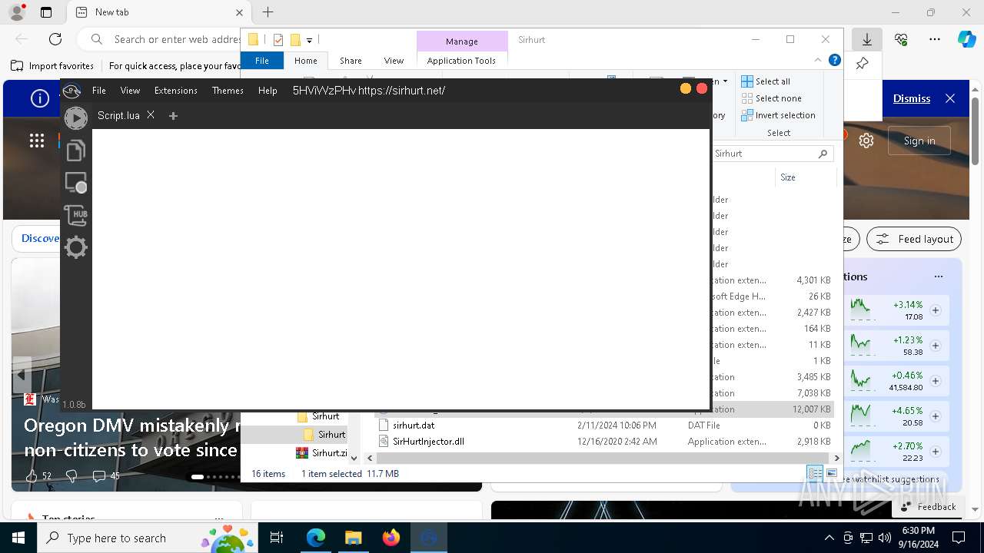Click Sign in button on new tab page
This screenshot has height=553, width=984.
[919, 141]
